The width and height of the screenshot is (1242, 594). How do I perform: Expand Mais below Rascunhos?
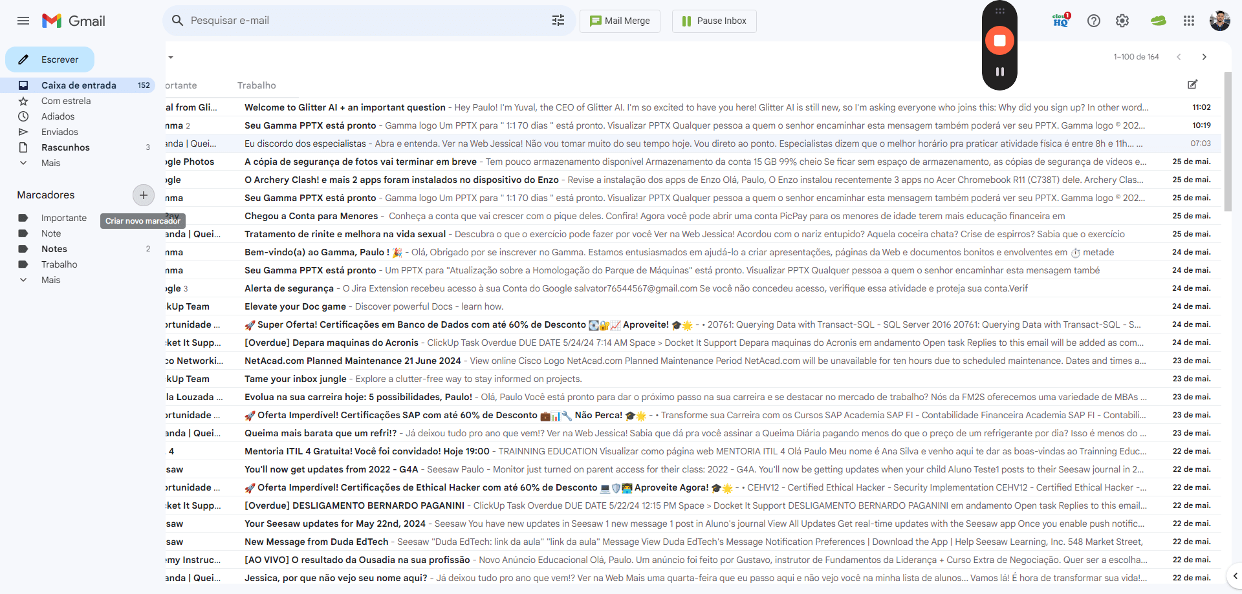(x=50, y=163)
